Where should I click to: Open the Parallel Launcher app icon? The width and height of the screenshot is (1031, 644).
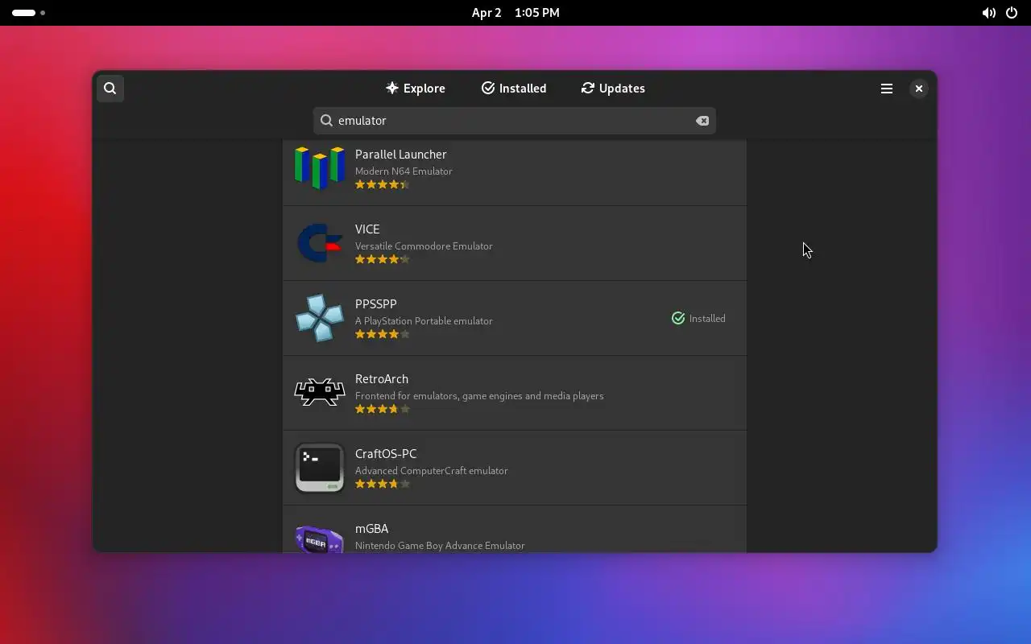coord(320,168)
